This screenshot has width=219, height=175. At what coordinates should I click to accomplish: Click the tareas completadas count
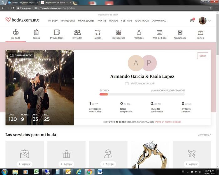tap(126, 107)
